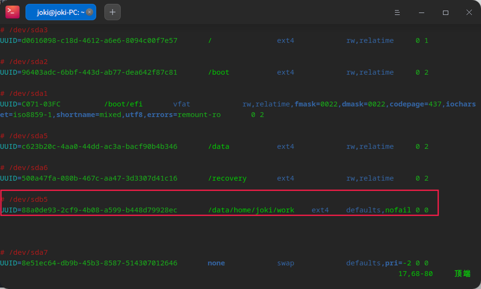Click UUID d0616098-c18d-4612-a6e6-8094c00f7e57
This screenshot has width=481, height=289.
(x=100, y=40)
